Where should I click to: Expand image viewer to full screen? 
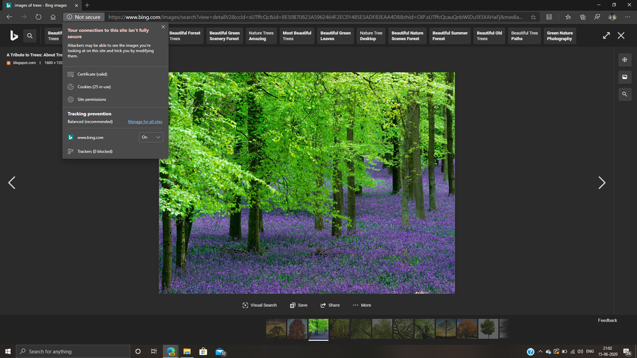[606, 36]
